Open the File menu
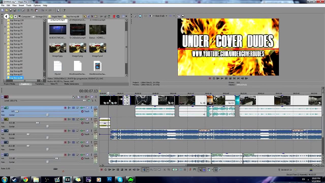Screen dimensions: 325x183 [x=3, y=5]
